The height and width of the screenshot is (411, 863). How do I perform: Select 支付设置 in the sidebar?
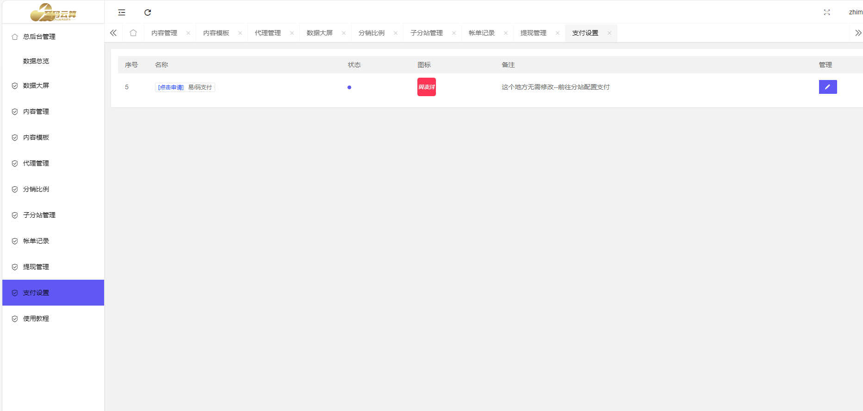coord(53,293)
